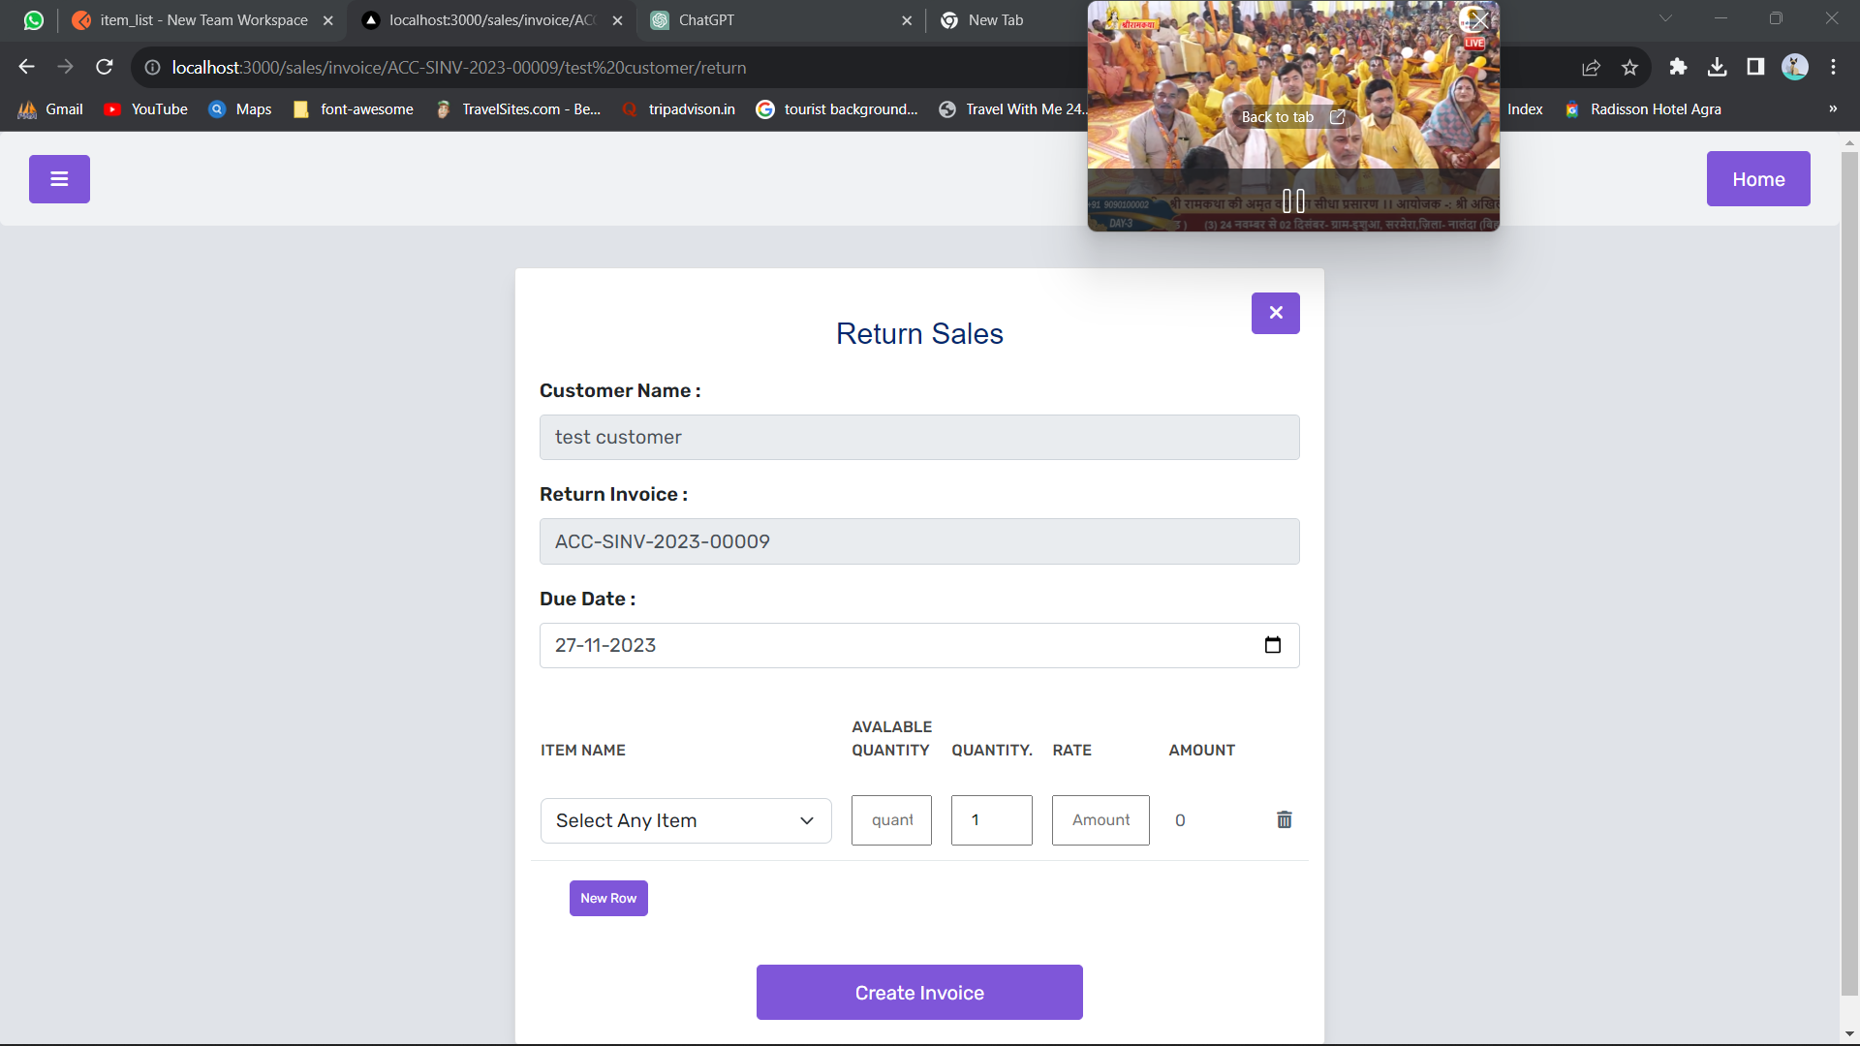
Task: Delete the item row with trash icon
Action: (x=1284, y=820)
